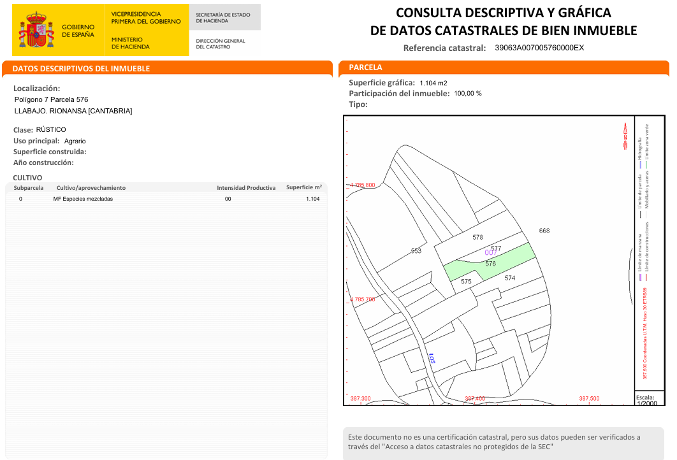
Task: Click parcel label 578 on the map
Action: 477,237
